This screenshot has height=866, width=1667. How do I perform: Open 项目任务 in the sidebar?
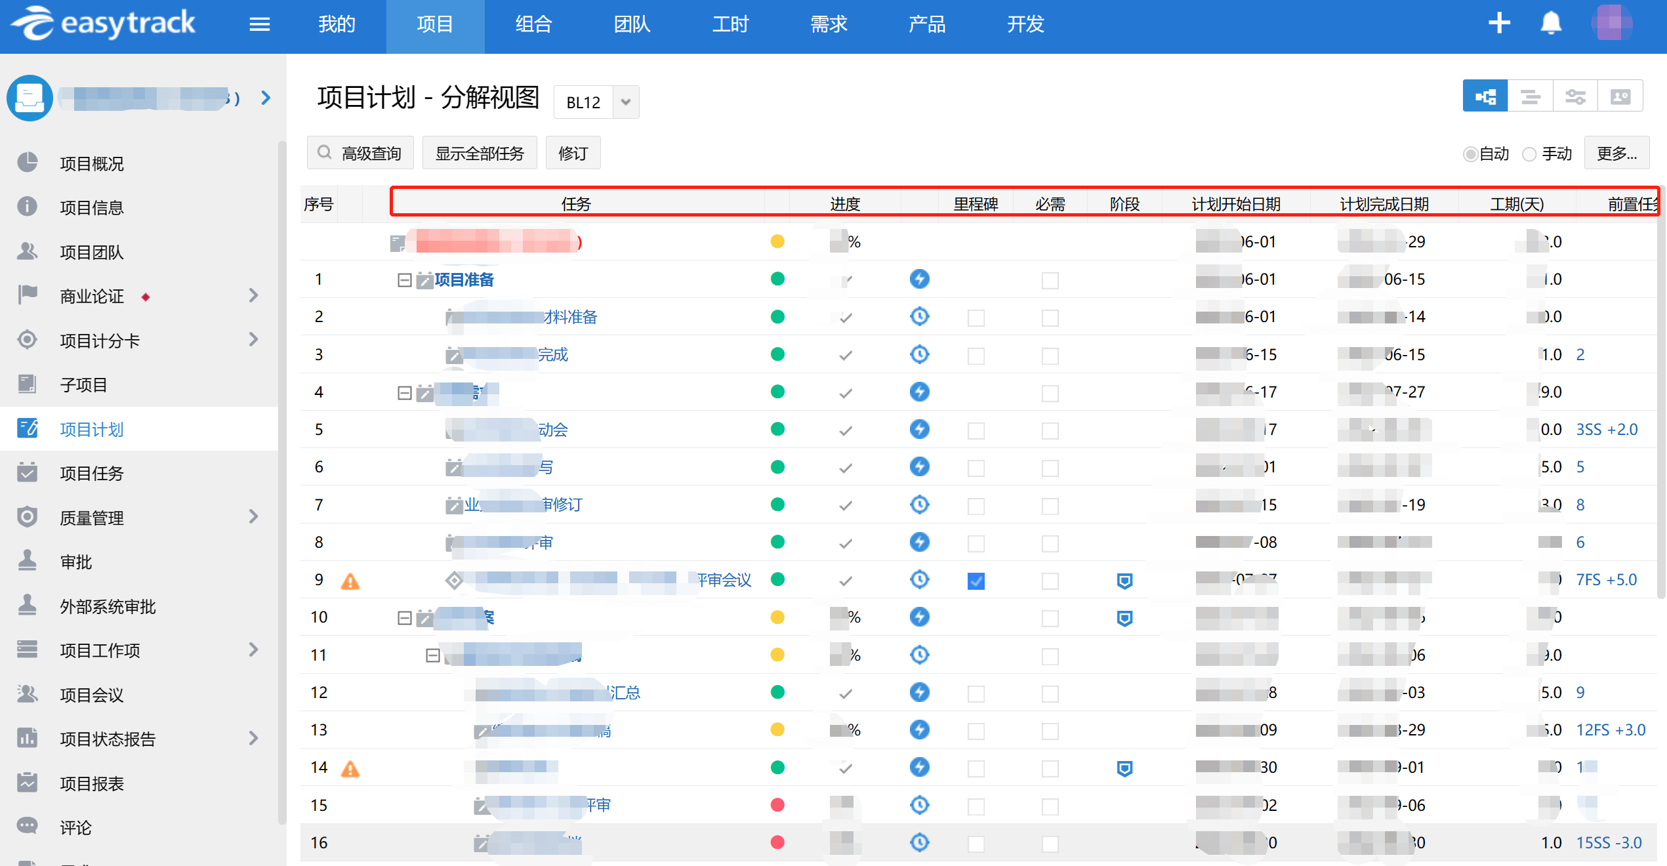[92, 473]
